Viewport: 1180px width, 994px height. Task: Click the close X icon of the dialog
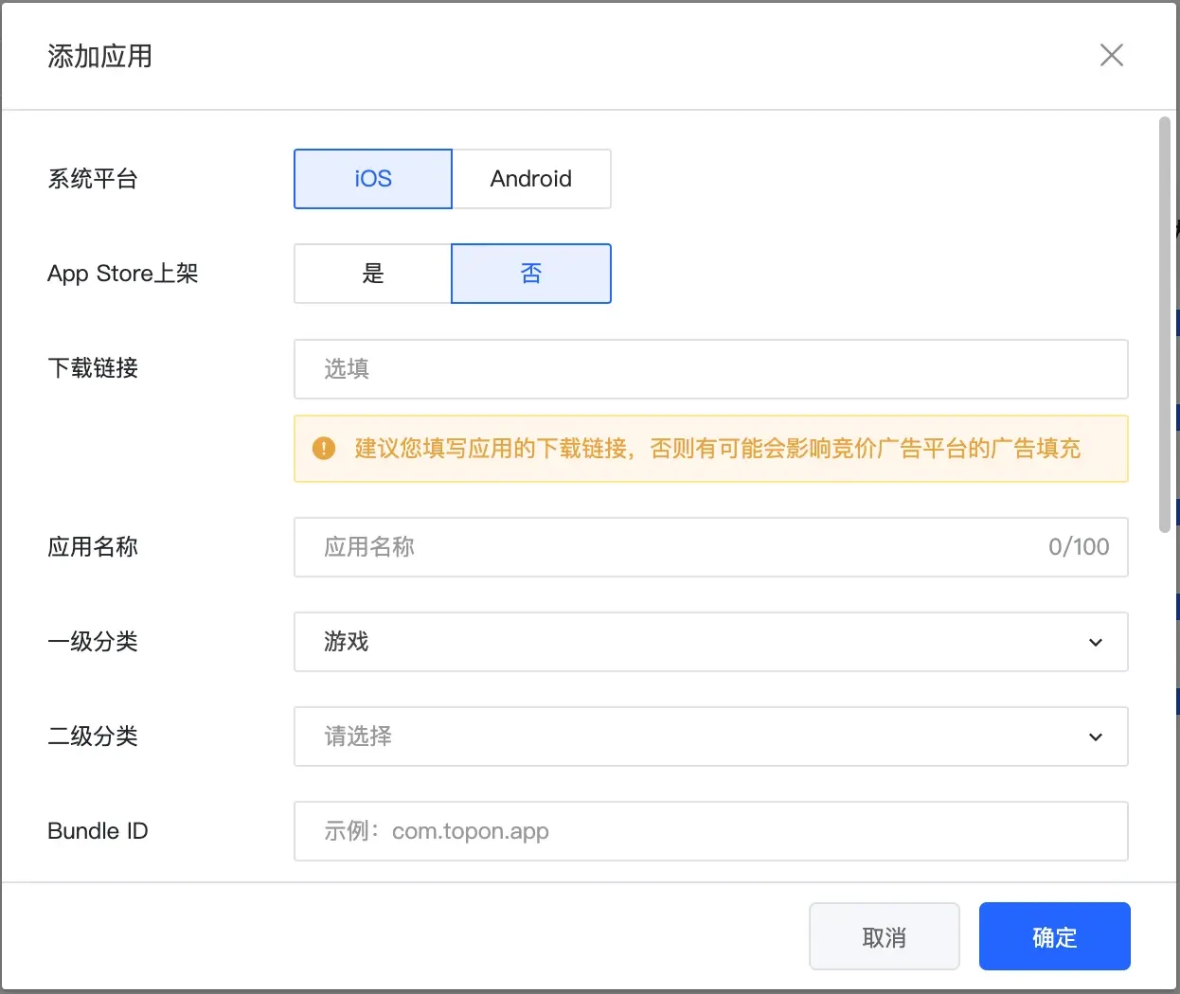(x=1111, y=55)
